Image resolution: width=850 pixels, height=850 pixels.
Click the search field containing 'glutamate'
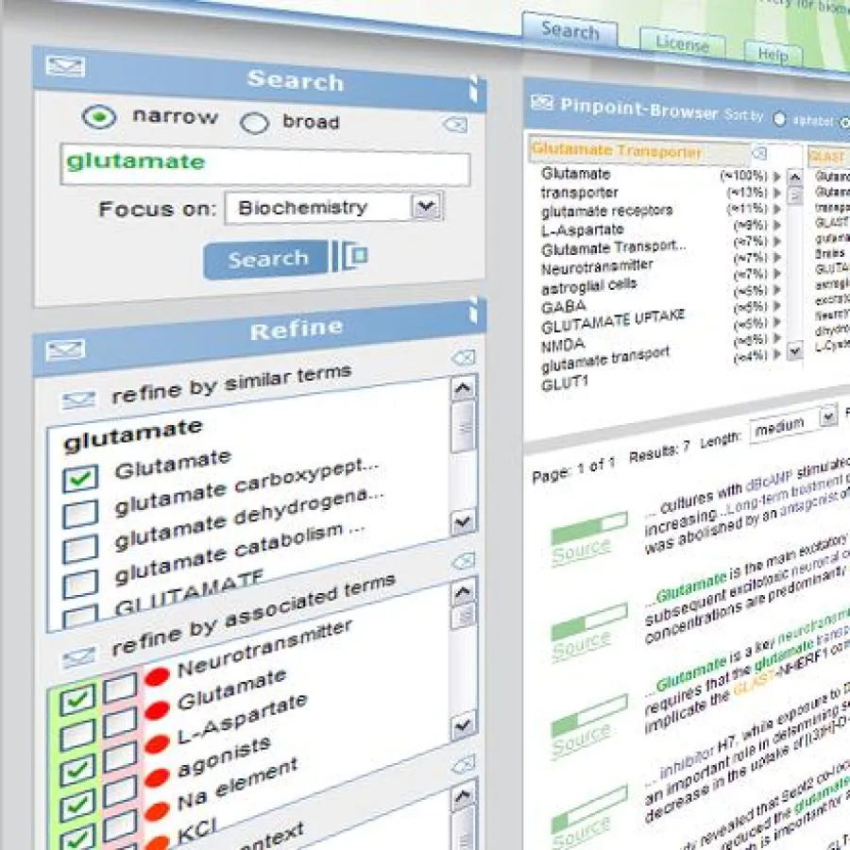tap(265, 164)
